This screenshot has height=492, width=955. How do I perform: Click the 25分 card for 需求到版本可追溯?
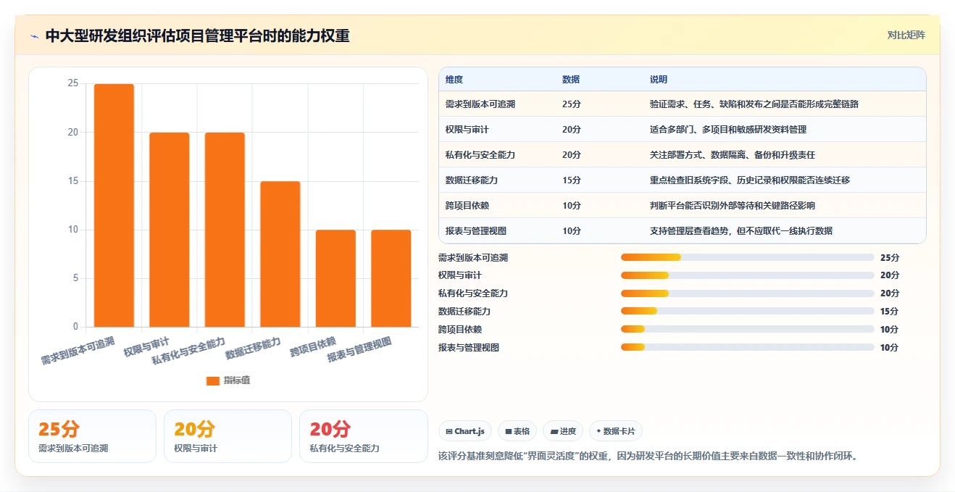(x=92, y=436)
